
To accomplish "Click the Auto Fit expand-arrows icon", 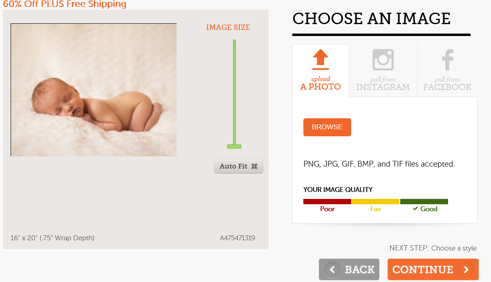I will click(x=254, y=166).
